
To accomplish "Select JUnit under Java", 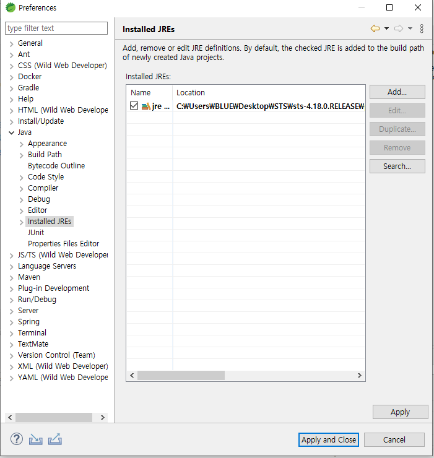I will click(x=36, y=233).
